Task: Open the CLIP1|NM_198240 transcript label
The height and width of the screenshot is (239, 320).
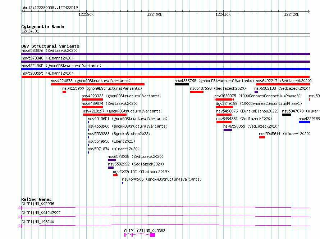Action: [38, 222]
